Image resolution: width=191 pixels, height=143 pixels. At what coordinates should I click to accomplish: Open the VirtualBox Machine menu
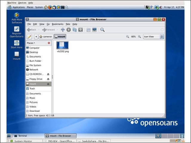(12, 3)
